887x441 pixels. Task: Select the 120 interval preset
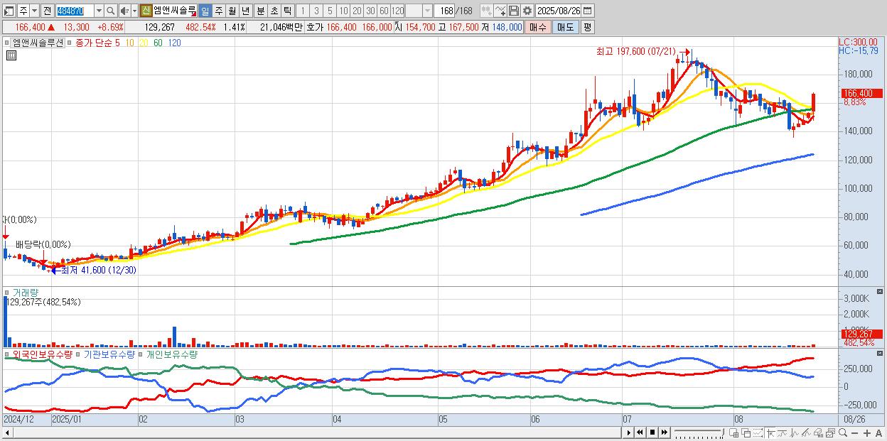pos(397,11)
